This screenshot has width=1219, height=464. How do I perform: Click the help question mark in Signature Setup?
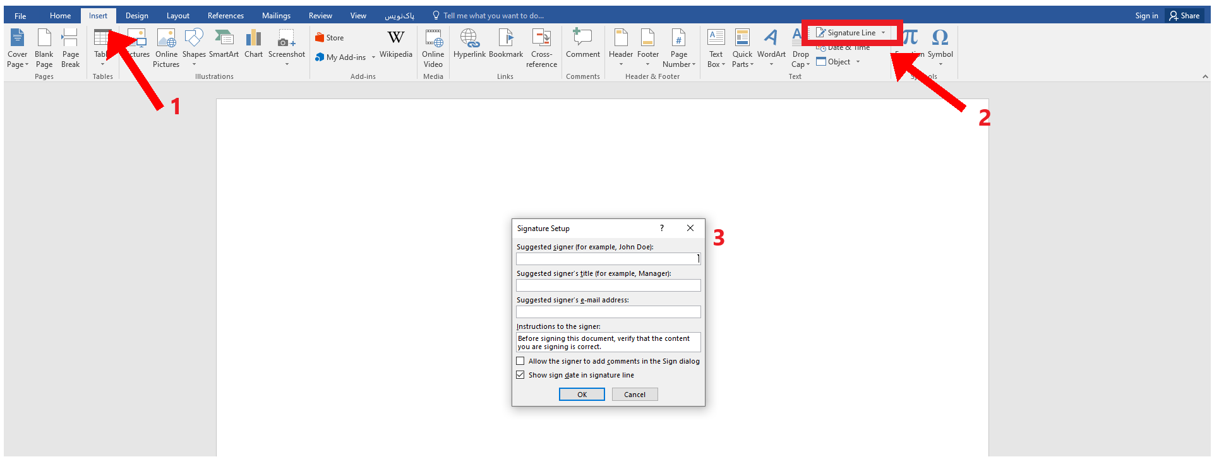[x=662, y=228]
